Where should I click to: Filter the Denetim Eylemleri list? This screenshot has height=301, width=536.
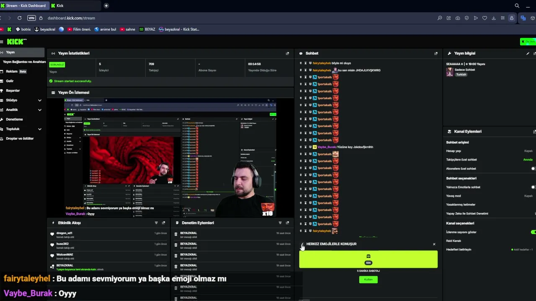pos(280,223)
